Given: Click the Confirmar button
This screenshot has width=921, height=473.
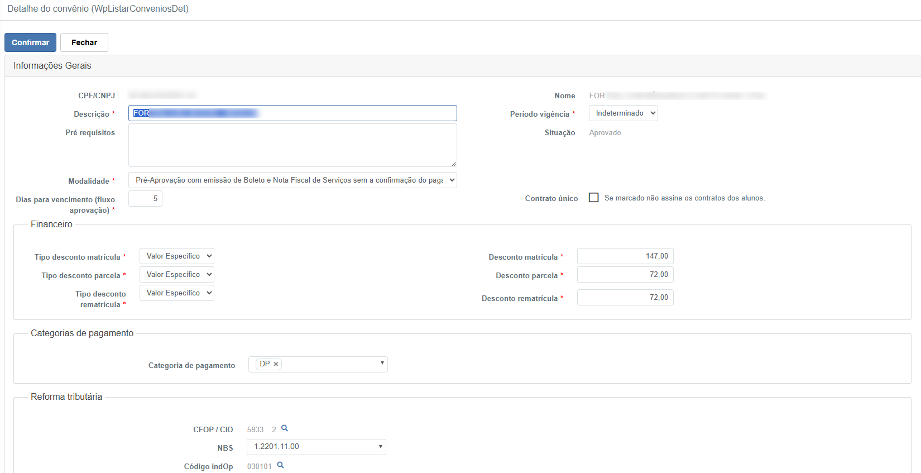Looking at the screenshot, I should point(30,42).
